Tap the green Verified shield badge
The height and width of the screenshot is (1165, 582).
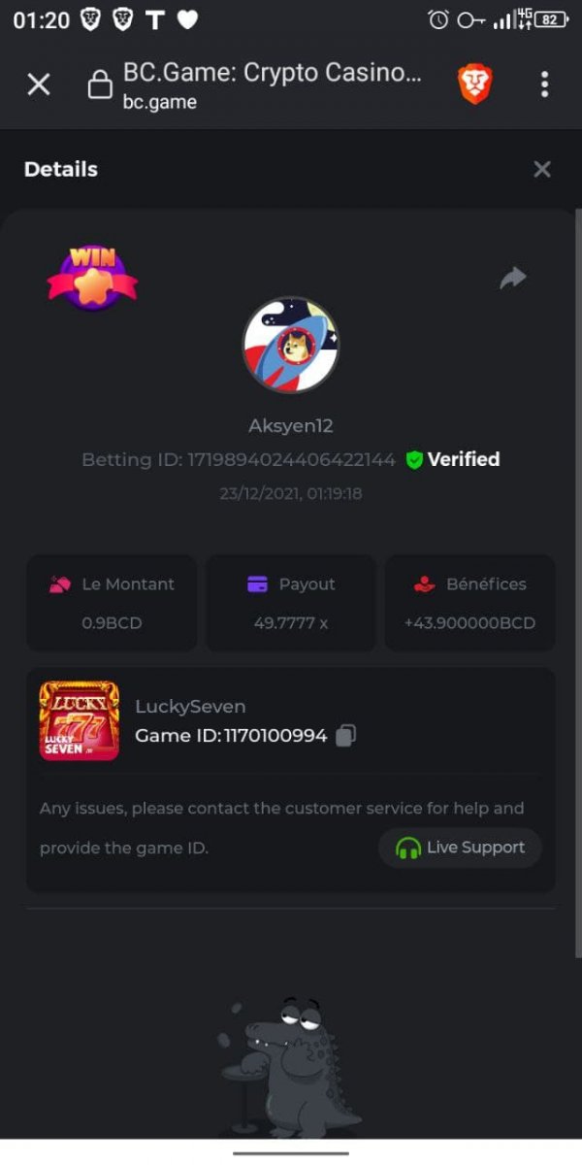click(414, 460)
